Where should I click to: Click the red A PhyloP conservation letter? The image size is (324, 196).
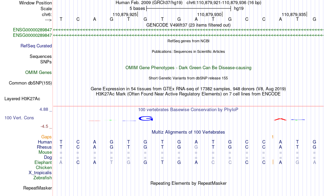280,119
